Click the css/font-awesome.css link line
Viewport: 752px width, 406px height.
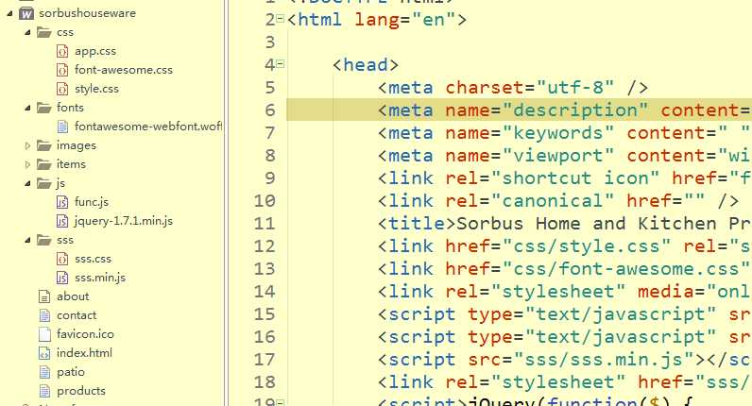tap(564, 268)
